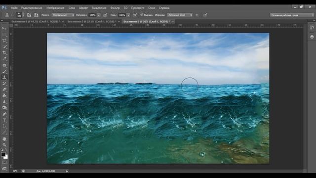Toggle Quick Mask mode
This screenshot has width=316, height=178.
(4, 162)
